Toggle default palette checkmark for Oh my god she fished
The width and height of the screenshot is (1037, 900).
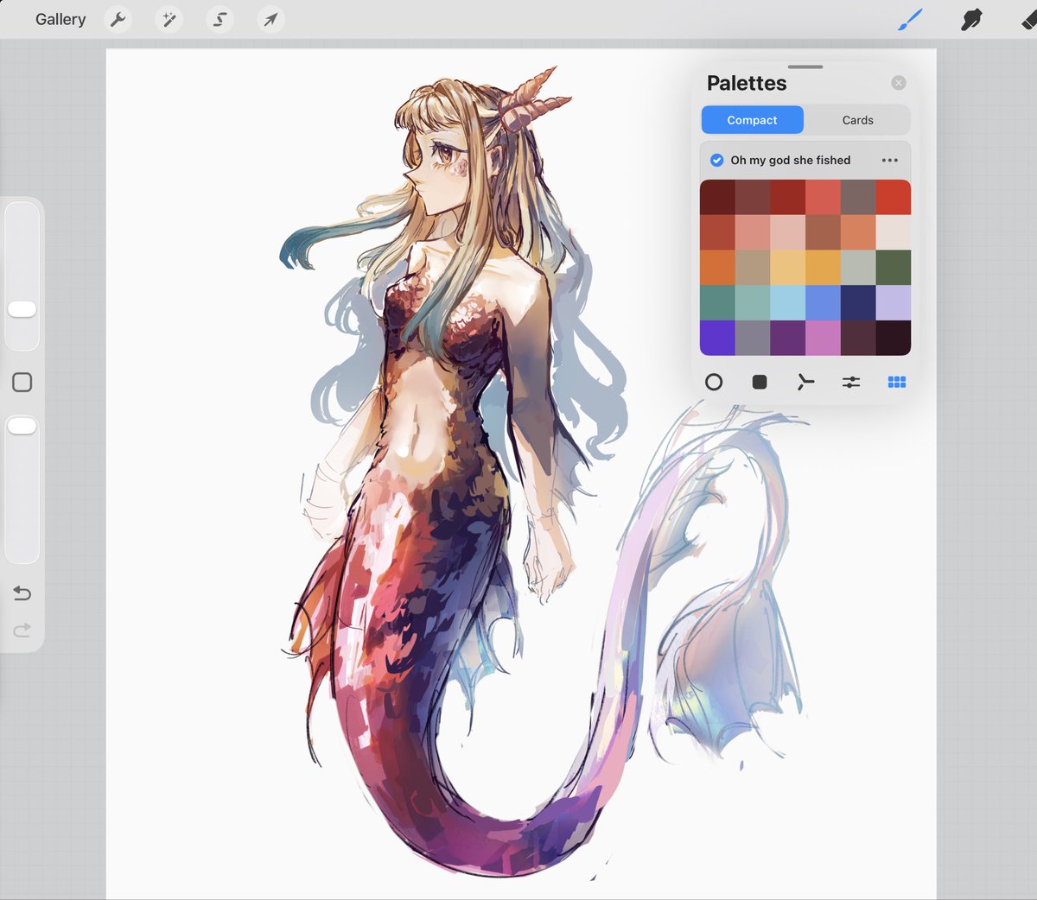tap(716, 160)
